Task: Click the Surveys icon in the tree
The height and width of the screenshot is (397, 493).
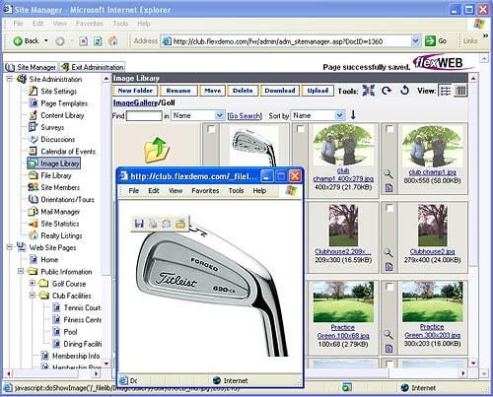Action: click(x=34, y=127)
